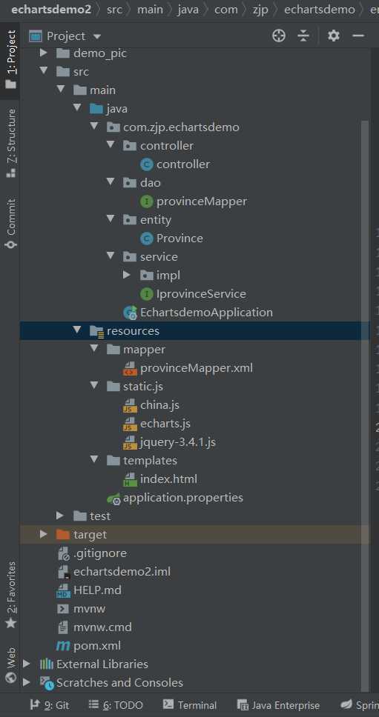Collapse the controller package arrow

[x=111, y=145]
